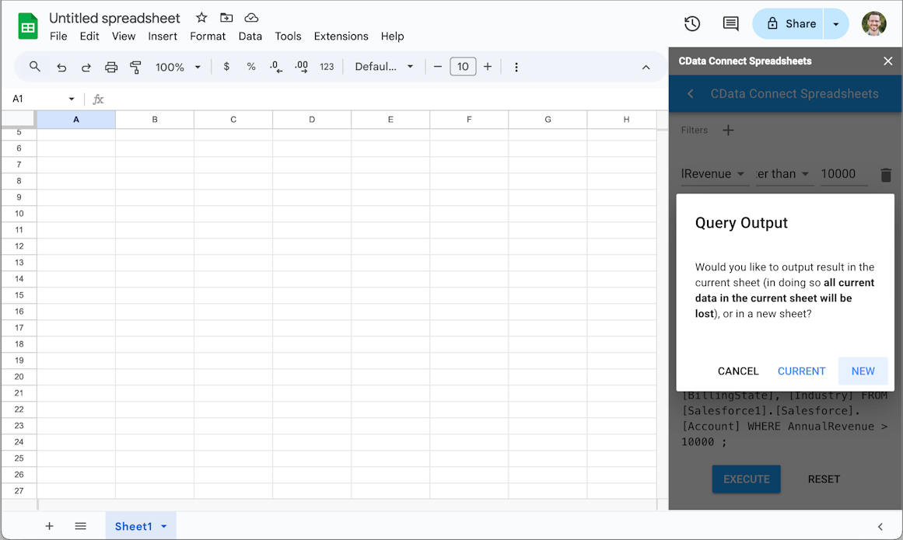This screenshot has height=540, width=903.
Task: Open the Extensions menu
Action: click(341, 36)
